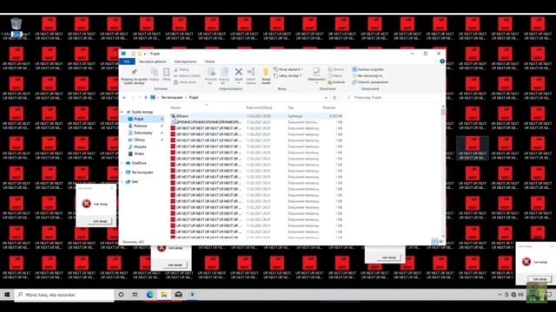Select the 000.exe file row
This screenshot has height=312, width=556.
pos(256,116)
